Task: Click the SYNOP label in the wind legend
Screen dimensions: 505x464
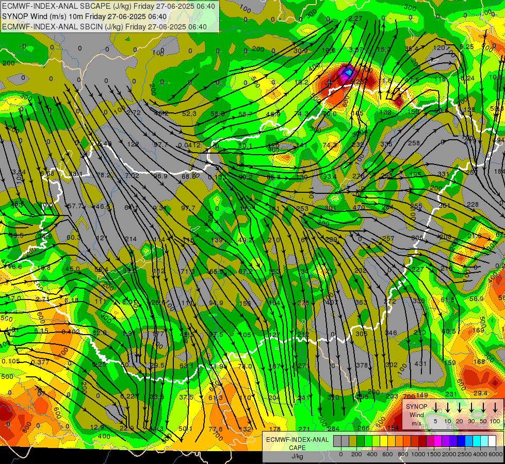Action: 416,407
